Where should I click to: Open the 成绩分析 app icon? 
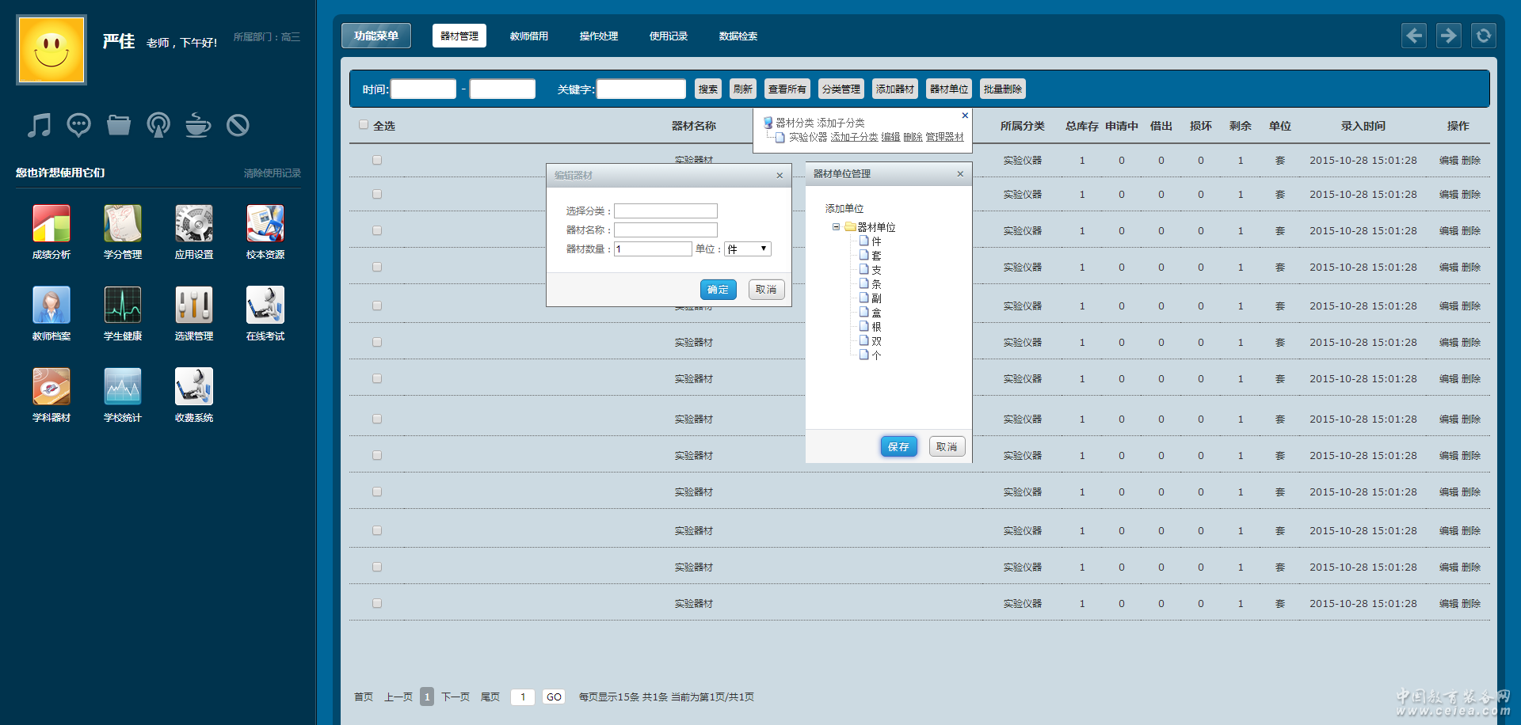(51, 224)
